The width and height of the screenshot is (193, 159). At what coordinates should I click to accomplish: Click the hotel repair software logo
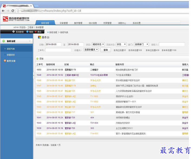pos(16,19)
